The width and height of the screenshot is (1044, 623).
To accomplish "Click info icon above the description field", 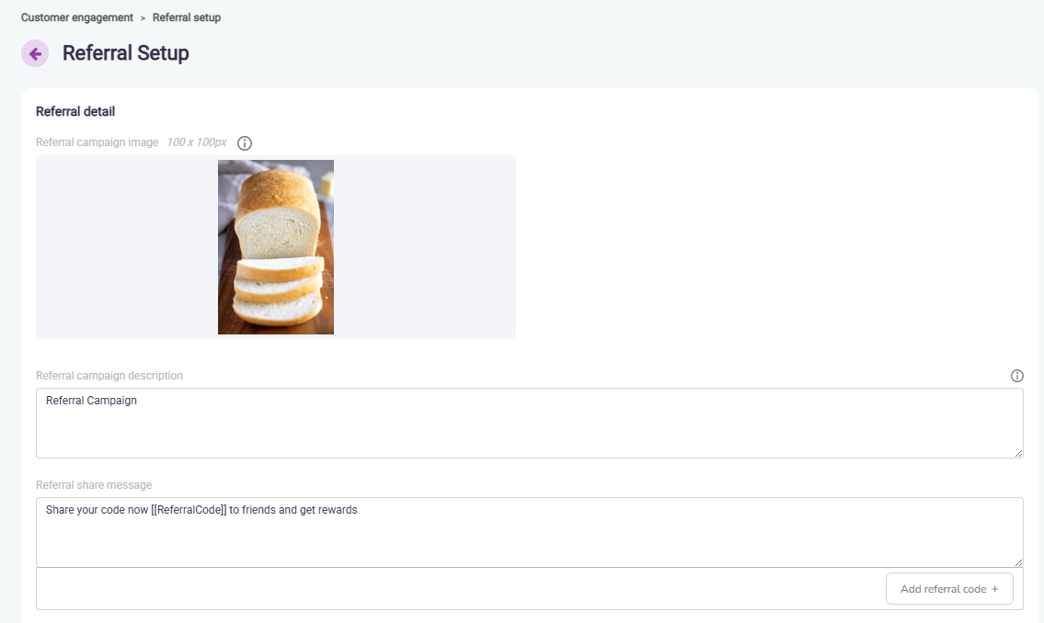I will pyautogui.click(x=1016, y=376).
